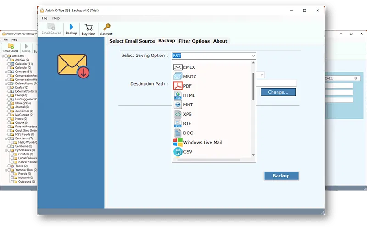Click the Email Source toolbar icon in front window
The image size is (367, 227).
tap(51, 27)
